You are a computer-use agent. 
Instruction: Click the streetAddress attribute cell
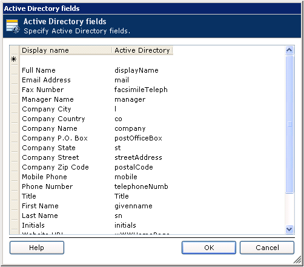pyautogui.click(x=142, y=157)
